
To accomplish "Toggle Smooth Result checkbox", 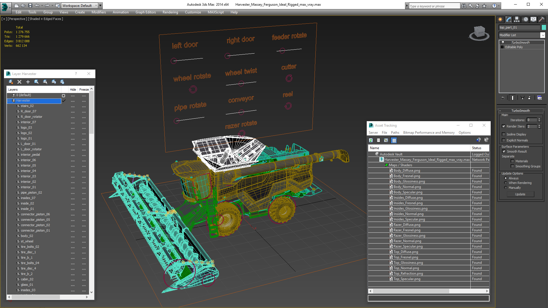I will [x=504, y=151].
